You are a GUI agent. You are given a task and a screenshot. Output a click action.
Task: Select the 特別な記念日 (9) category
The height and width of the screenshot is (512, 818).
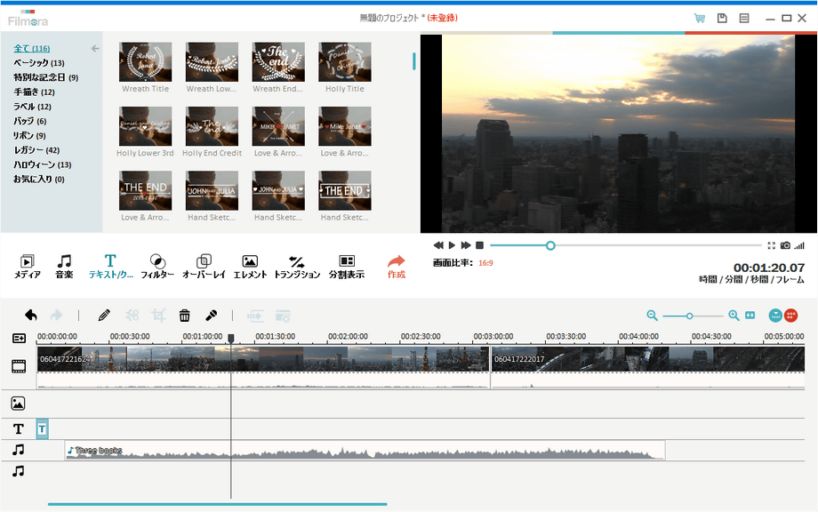(x=46, y=77)
